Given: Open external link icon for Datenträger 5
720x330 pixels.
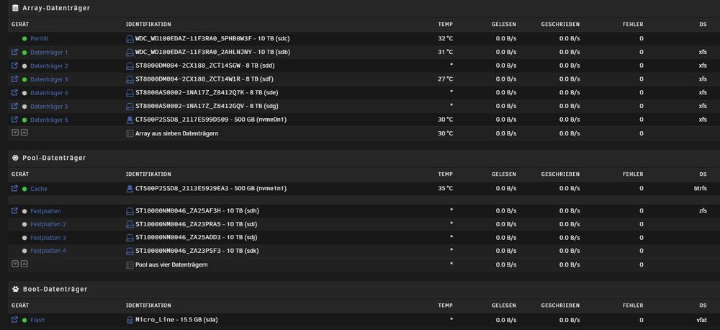Looking at the screenshot, I should (x=14, y=106).
